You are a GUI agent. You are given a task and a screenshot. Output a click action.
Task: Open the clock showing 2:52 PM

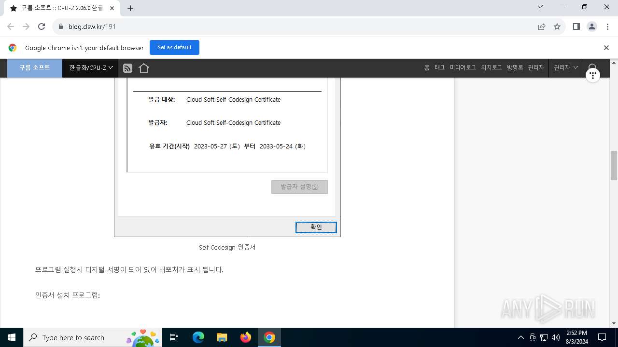[x=576, y=337]
